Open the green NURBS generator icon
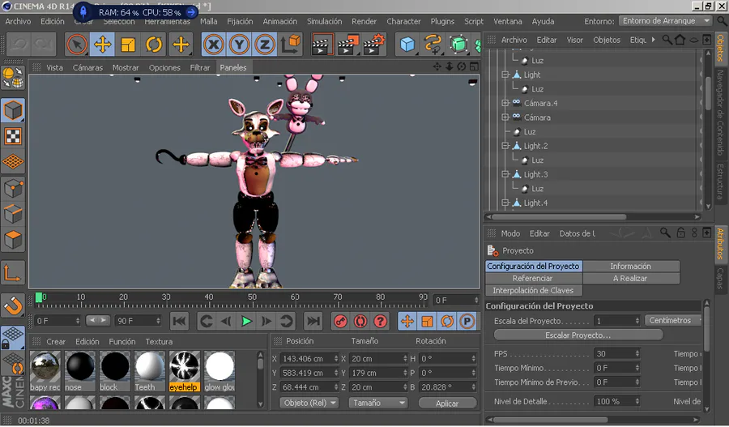The height and width of the screenshot is (427, 729). [458, 45]
